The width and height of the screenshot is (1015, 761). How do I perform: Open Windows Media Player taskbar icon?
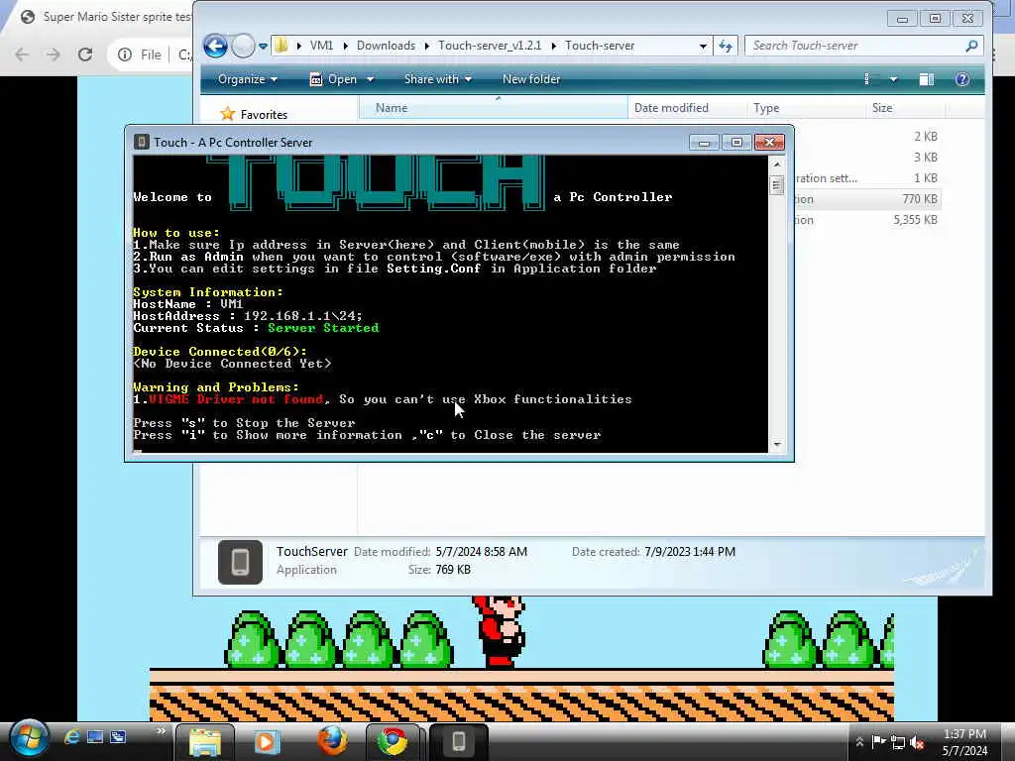[266, 741]
